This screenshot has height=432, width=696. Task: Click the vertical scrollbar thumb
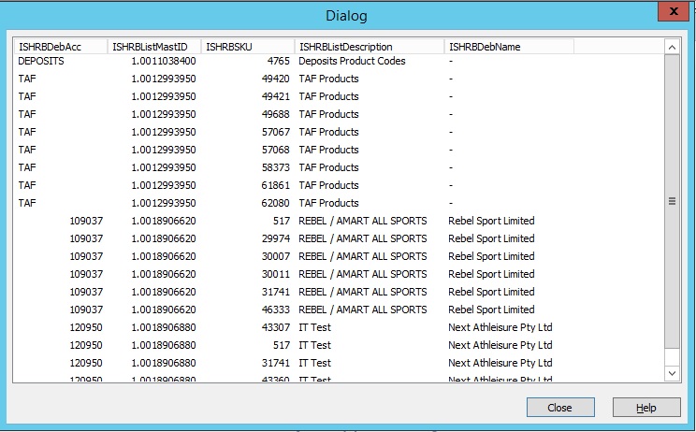point(671,200)
